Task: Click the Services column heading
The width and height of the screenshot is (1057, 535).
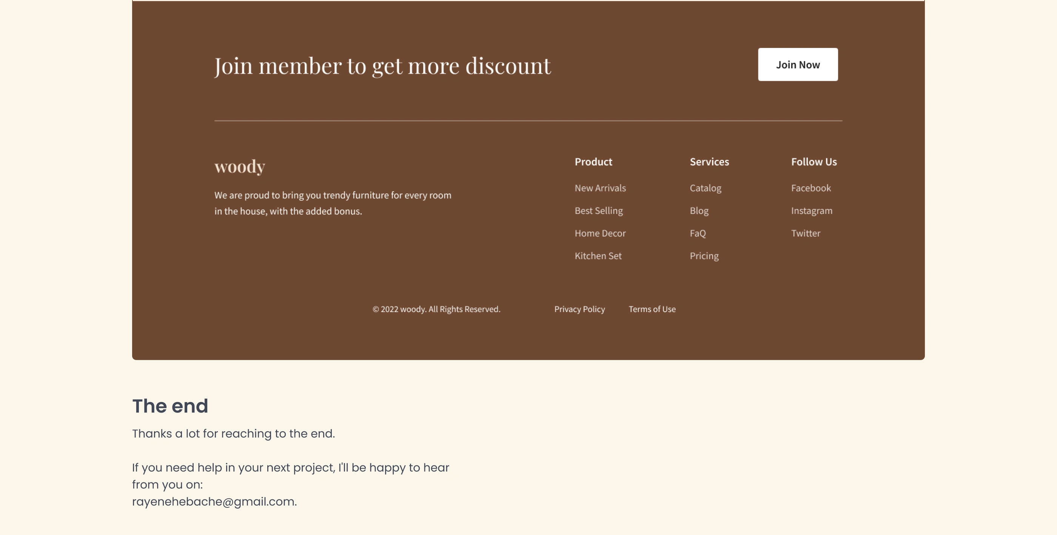Action: (709, 162)
